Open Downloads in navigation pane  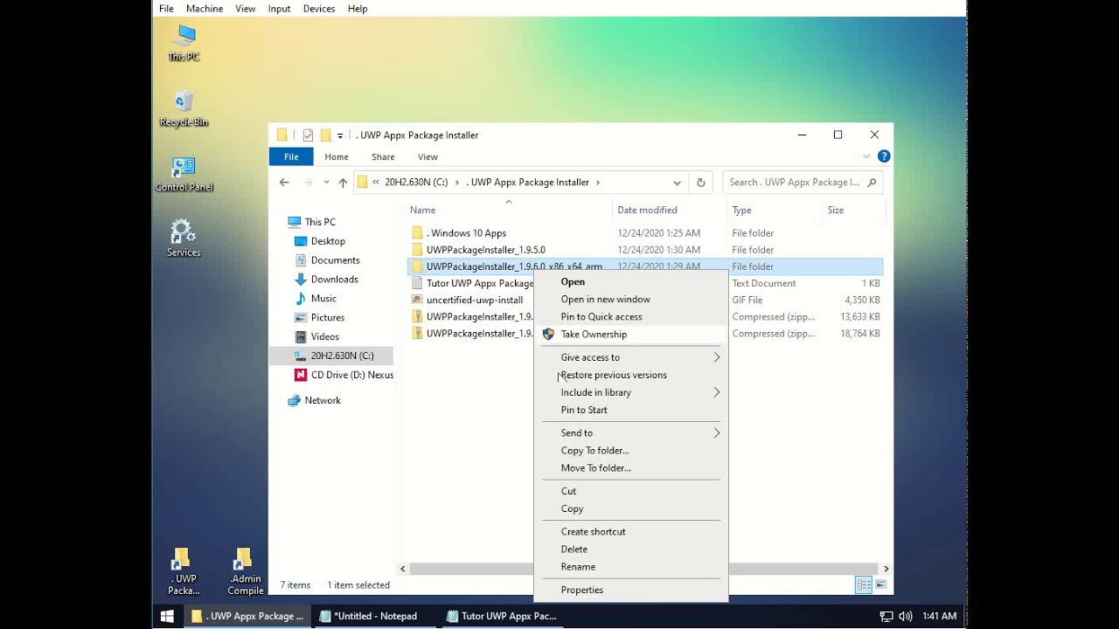pos(334,280)
